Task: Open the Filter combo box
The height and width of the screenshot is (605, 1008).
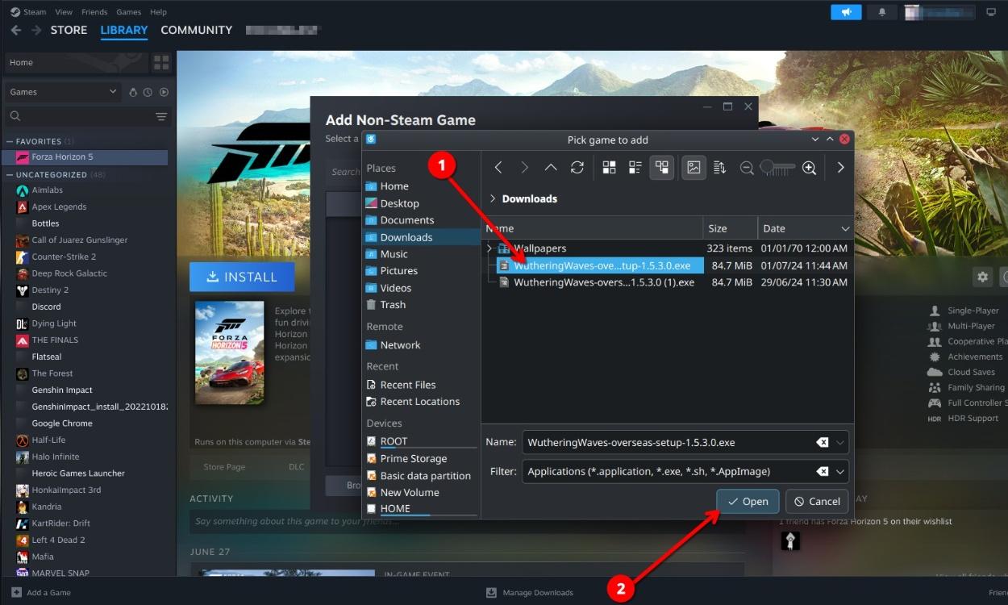Action: point(685,471)
